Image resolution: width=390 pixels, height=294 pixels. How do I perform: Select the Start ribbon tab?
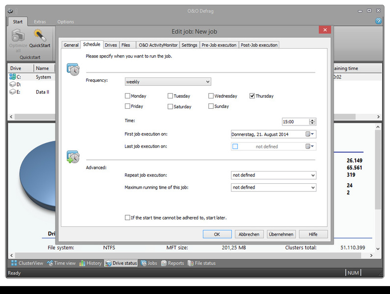click(18, 22)
